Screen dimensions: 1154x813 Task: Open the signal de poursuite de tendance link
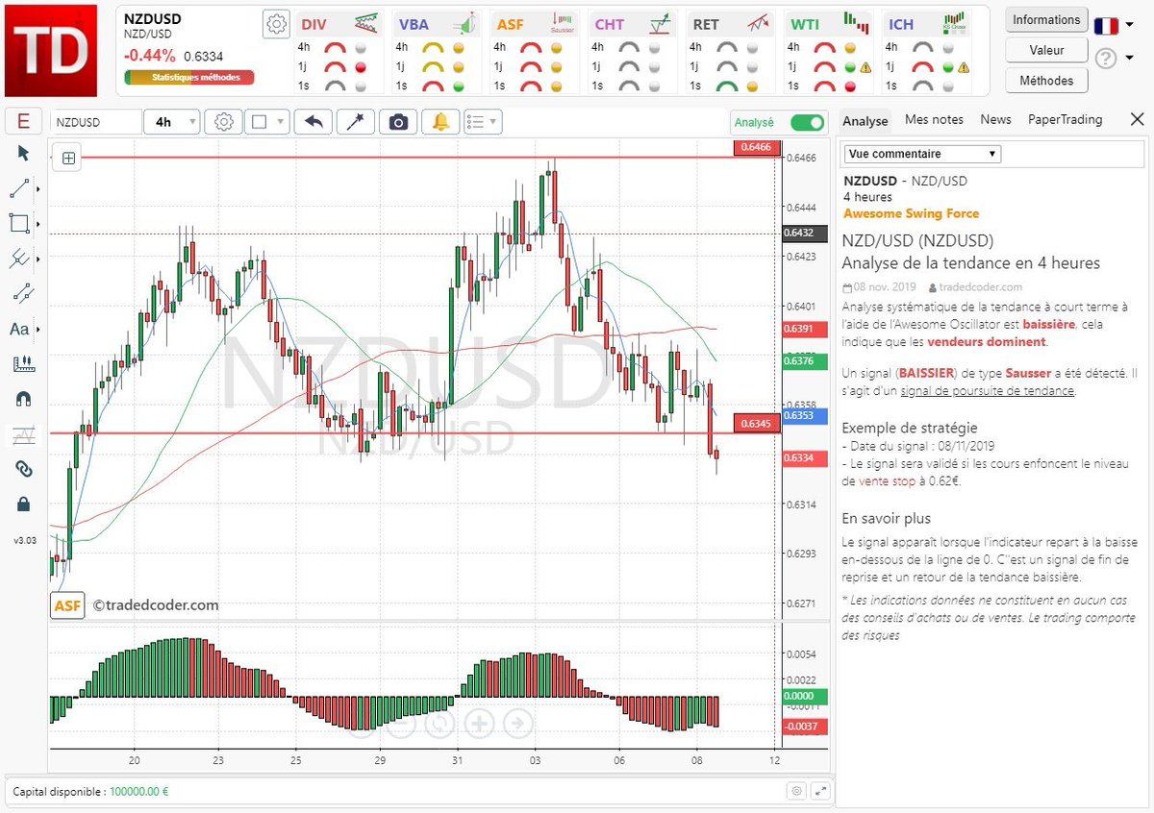click(x=988, y=391)
